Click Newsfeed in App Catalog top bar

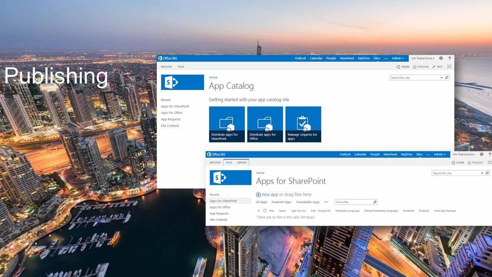click(347, 58)
